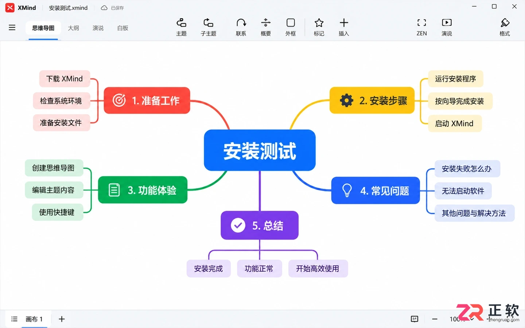Select subtopic 安装失败怎么办
Image resolution: width=525 pixels, height=328 pixels.
click(x=467, y=169)
